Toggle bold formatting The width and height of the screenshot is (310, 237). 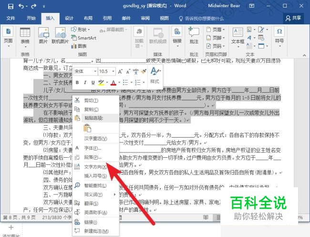[77, 82]
